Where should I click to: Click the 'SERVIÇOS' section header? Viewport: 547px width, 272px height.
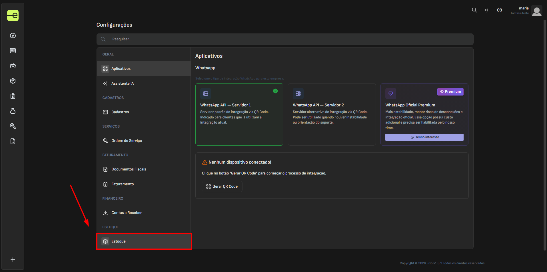pyautogui.click(x=111, y=126)
